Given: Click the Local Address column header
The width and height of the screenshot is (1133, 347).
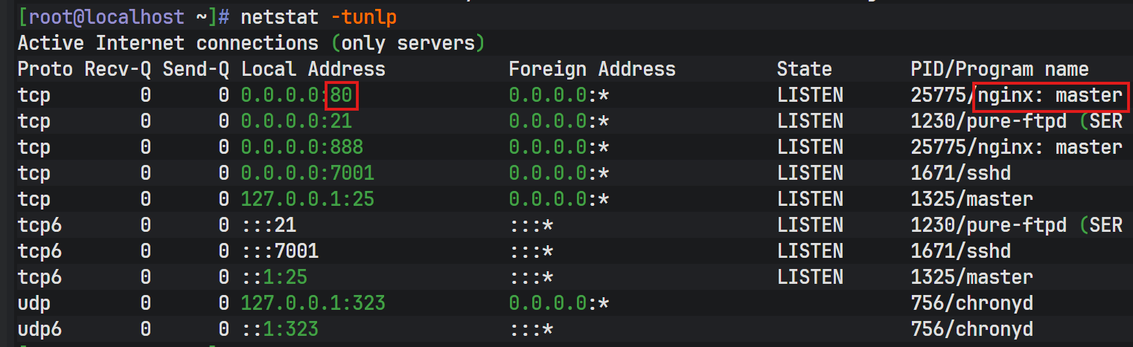Looking at the screenshot, I should (313, 70).
